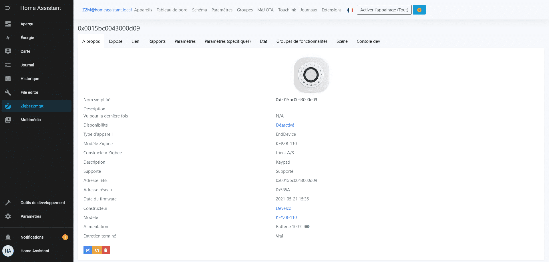Click firmware date 2021-05-21 15:36
The image size is (549, 262).
292,199
